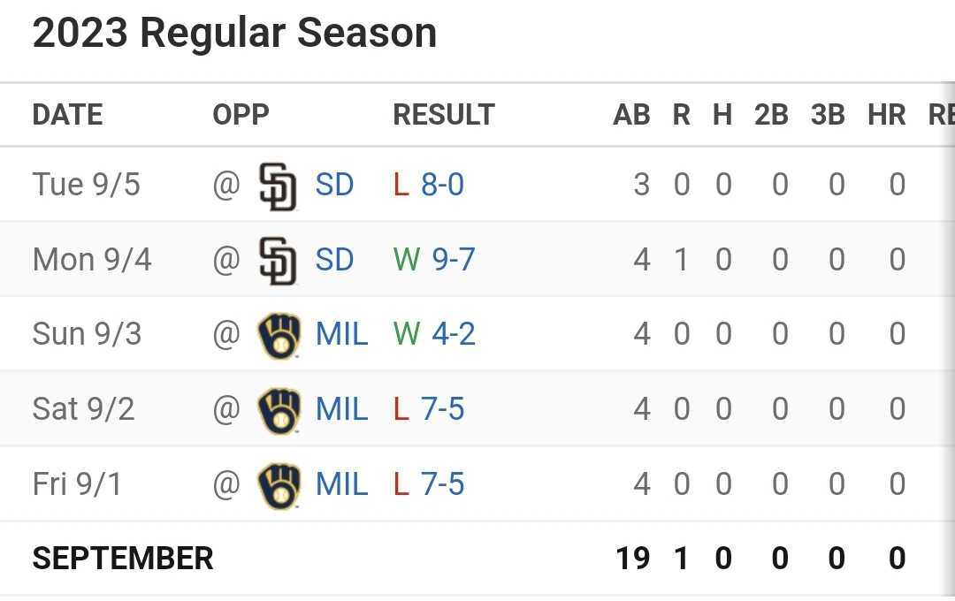This screenshot has height=601, width=955.
Task: Click the Brewers logo in Sun 9/3 row
Action: point(279,335)
